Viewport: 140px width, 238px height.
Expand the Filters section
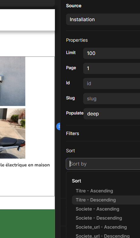pyautogui.click(x=72, y=133)
